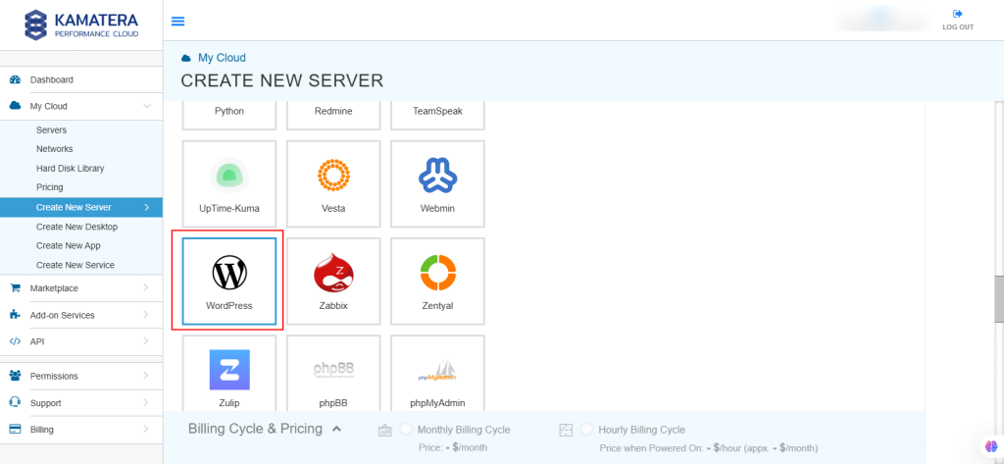
Task: Select the phpMyAdmin app tile
Action: pos(438,373)
